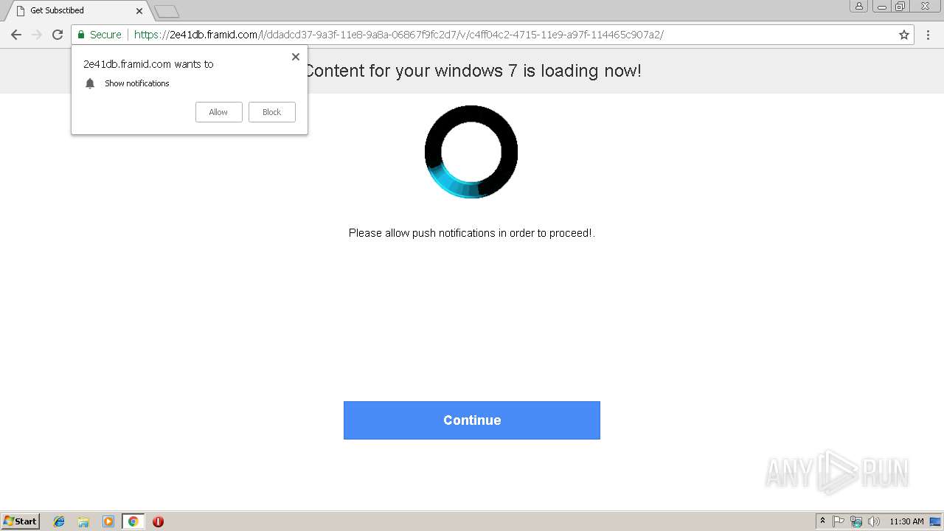
Task: Bookmark this page with the star icon
Action: coord(904,35)
